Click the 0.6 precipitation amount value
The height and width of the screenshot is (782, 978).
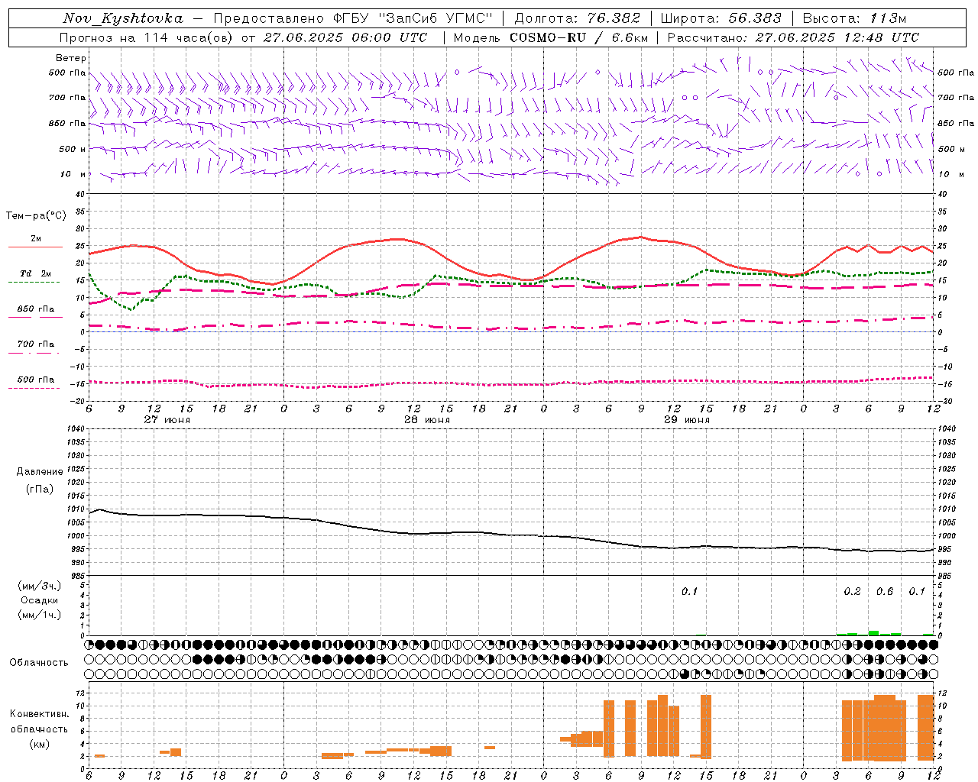coord(885,591)
